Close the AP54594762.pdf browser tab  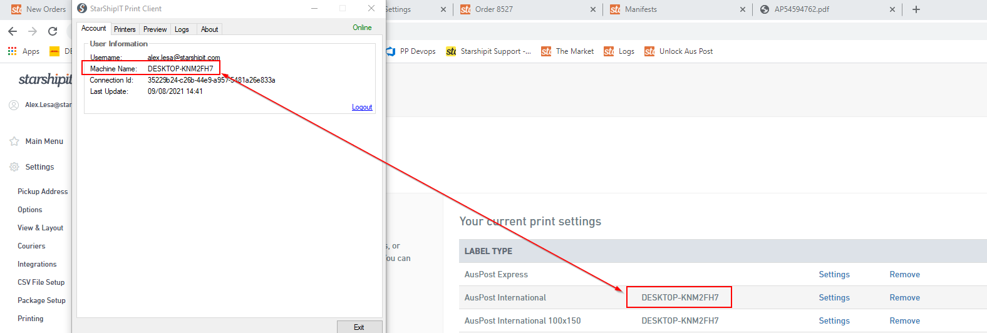point(892,9)
